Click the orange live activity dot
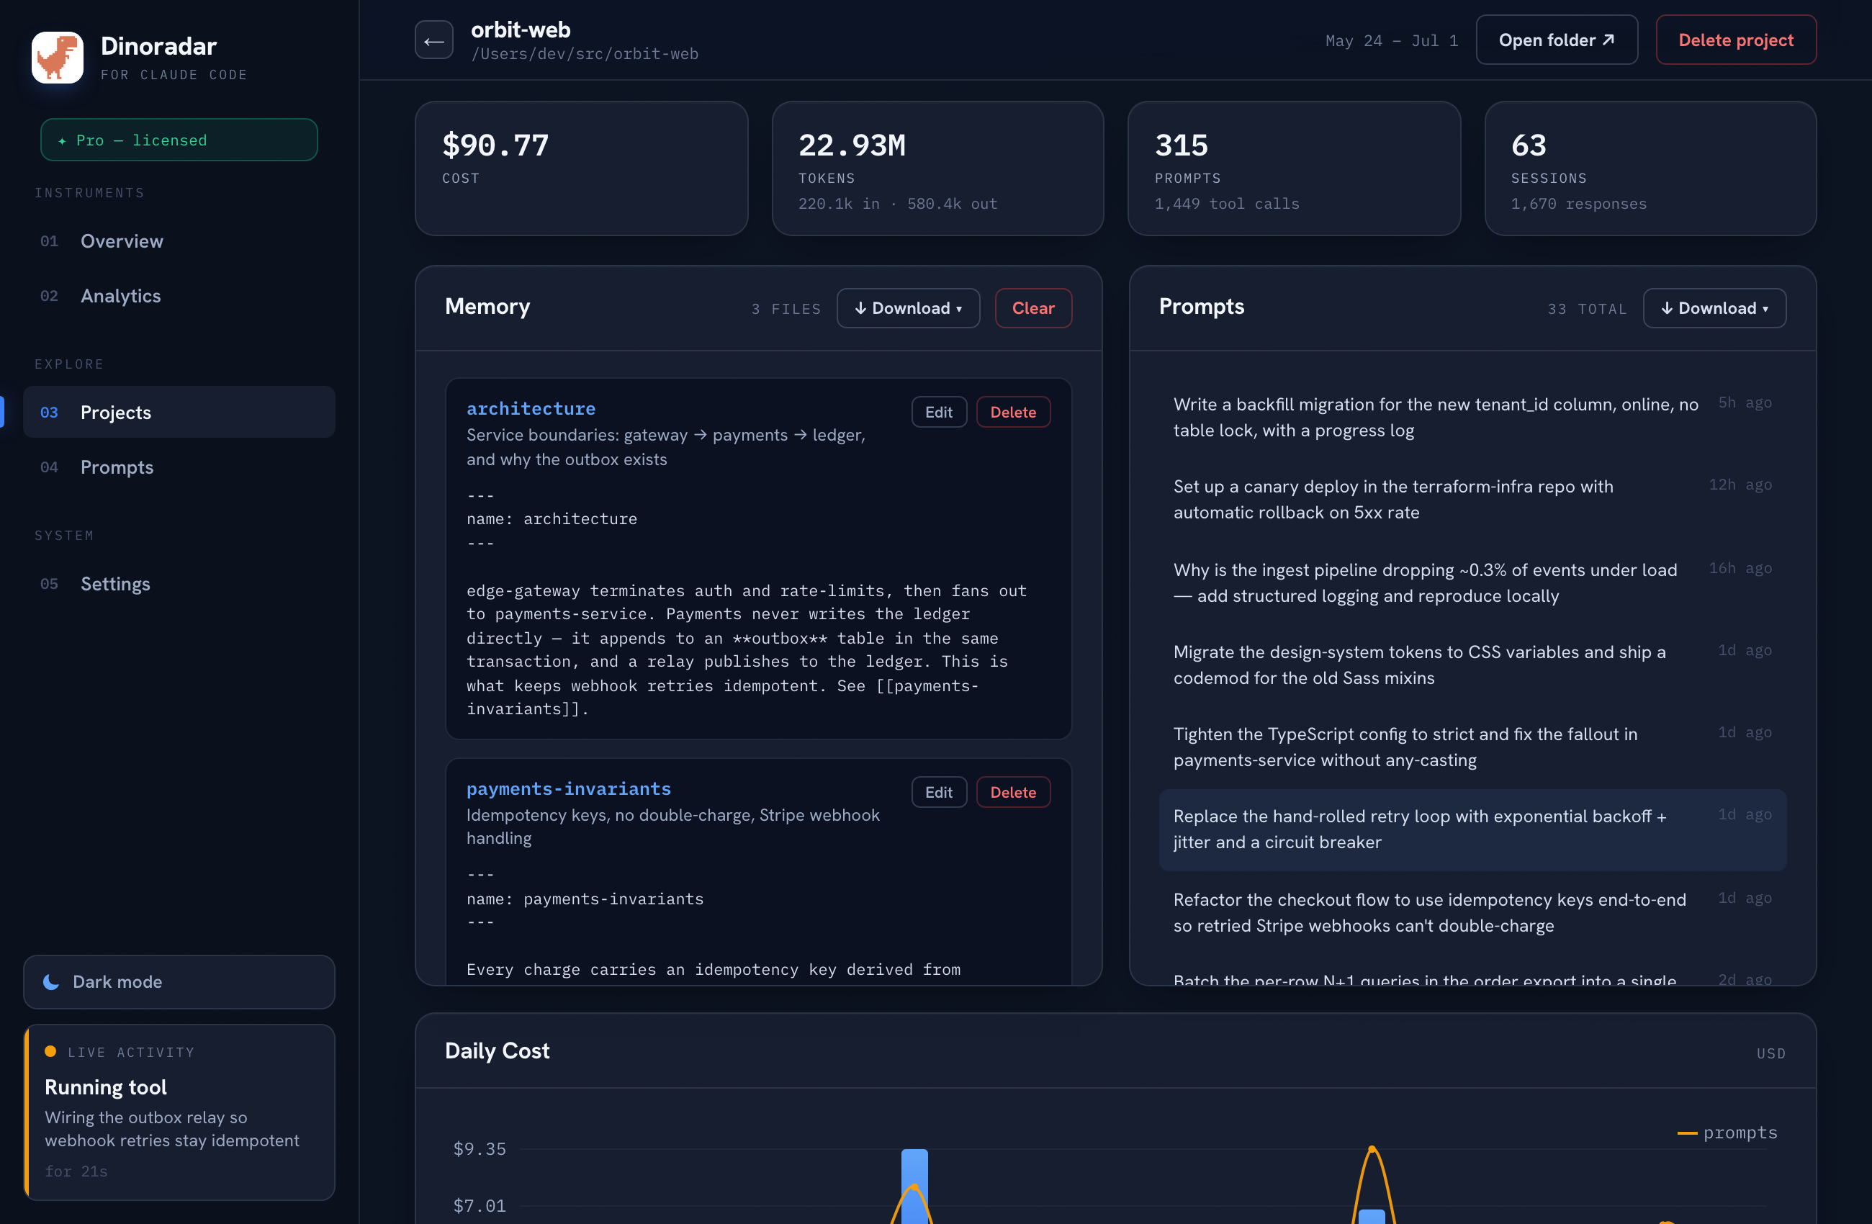Image resolution: width=1872 pixels, height=1224 pixels. coord(50,1051)
